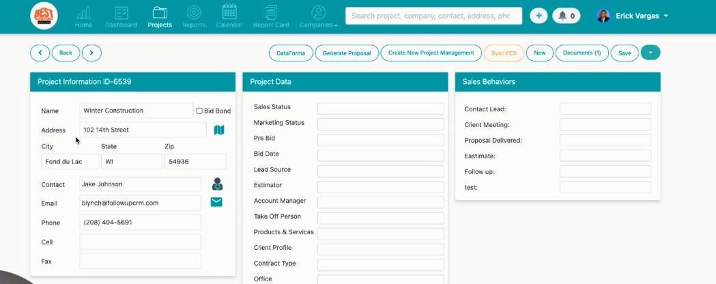Viewport: 716px width, 284px height.
Task: Click the Contact field Jake Johnson
Action: (x=140, y=184)
